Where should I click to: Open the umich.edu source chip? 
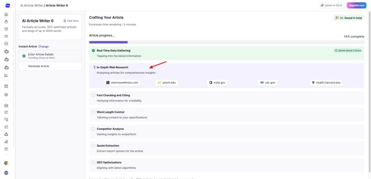tap(167, 83)
